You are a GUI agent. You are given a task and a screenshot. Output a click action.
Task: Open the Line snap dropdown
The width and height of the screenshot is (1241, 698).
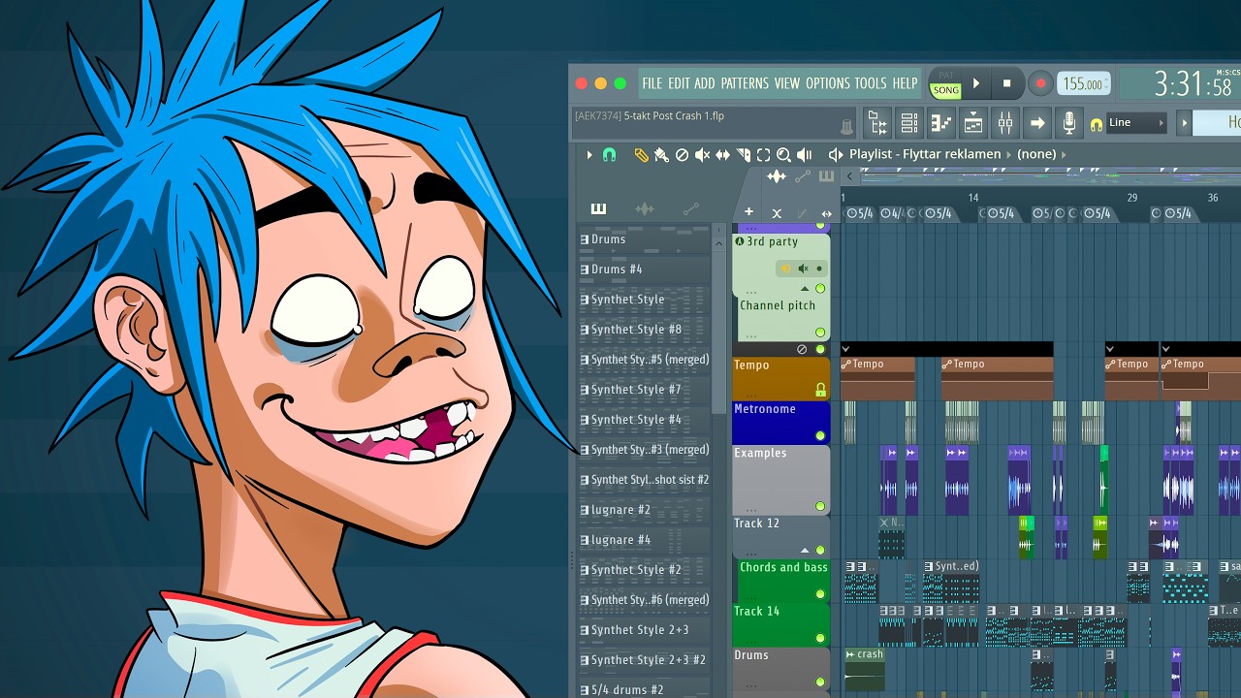pos(1136,123)
